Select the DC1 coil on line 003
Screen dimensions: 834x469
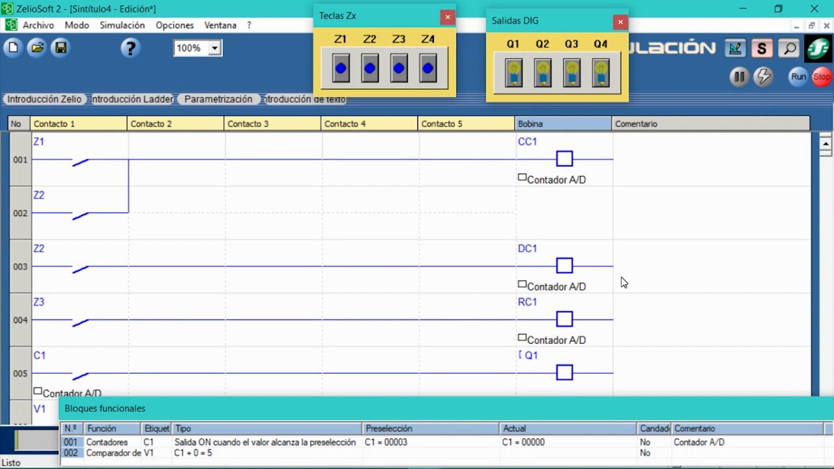pos(564,266)
